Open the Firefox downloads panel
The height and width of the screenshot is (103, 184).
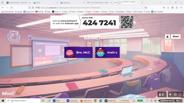[x=168, y=8]
